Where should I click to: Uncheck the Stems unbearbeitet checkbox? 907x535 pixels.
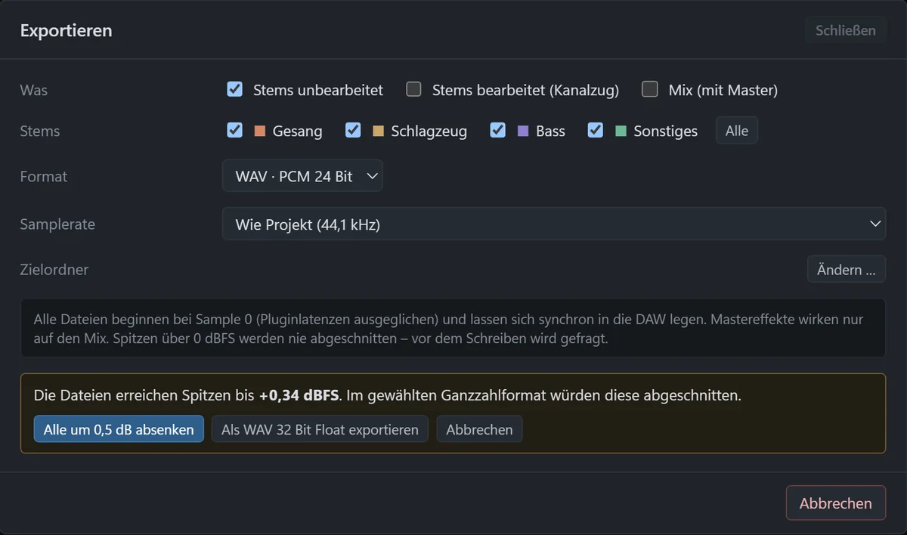pyautogui.click(x=235, y=89)
